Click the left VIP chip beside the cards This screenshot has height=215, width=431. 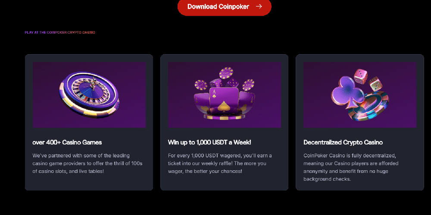click(x=201, y=85)
